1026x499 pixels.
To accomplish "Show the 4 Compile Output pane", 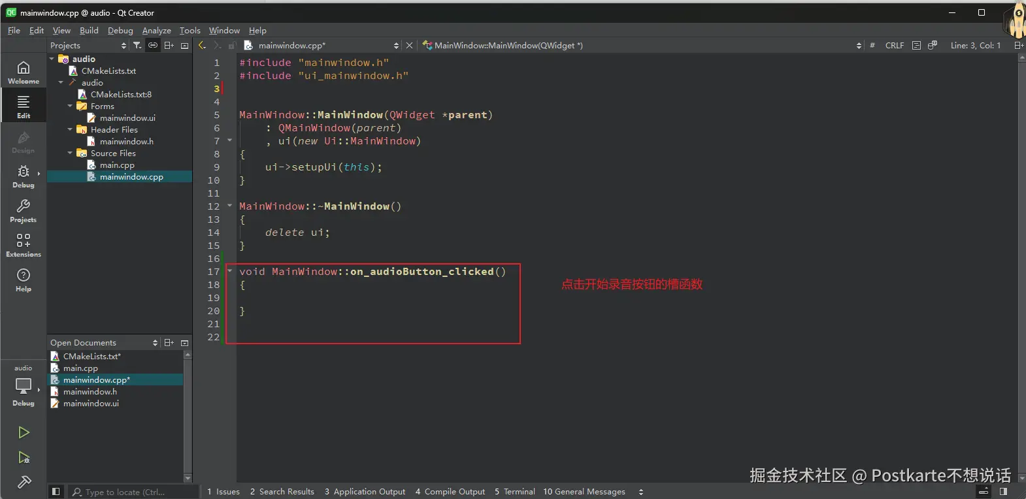I will [x=450, y=492].
